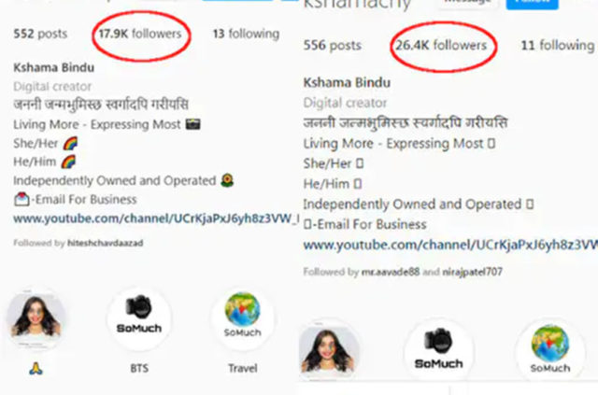Viewport: 598px width, 395px height.
Task: Open SoMuch globe highlight on right profile
Action: (x=550, y=351)
